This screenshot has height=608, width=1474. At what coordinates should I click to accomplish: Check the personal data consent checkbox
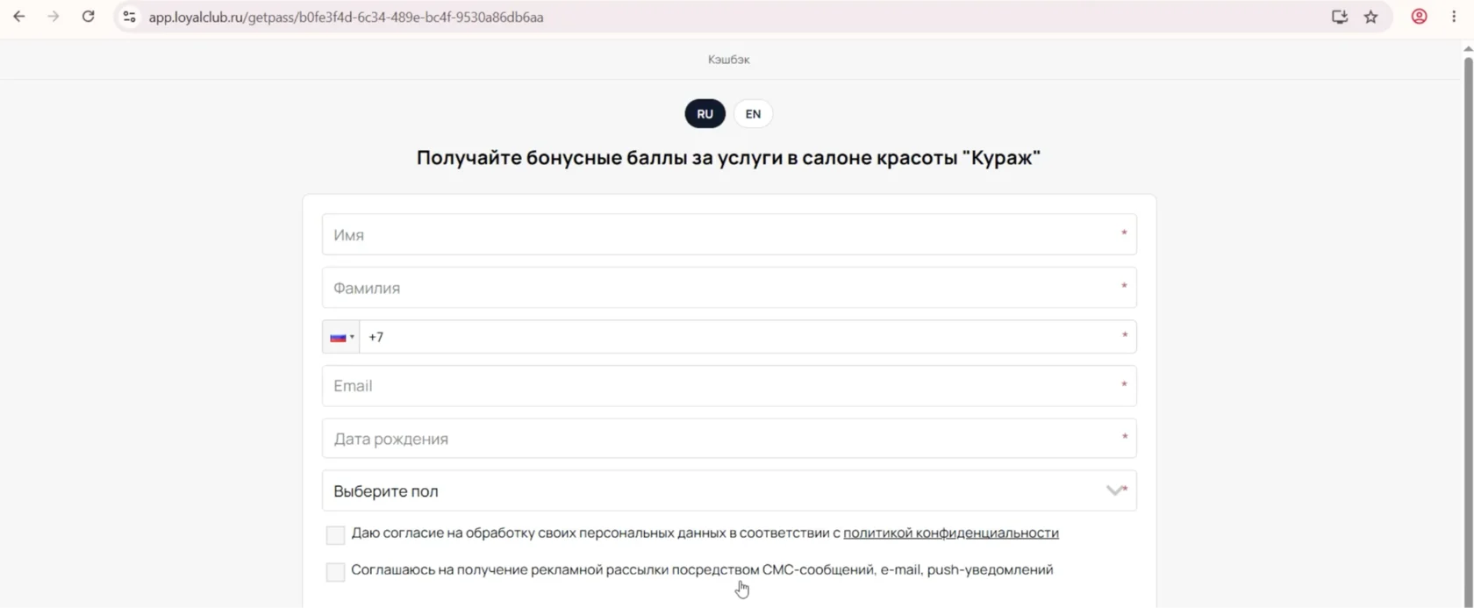335,535
